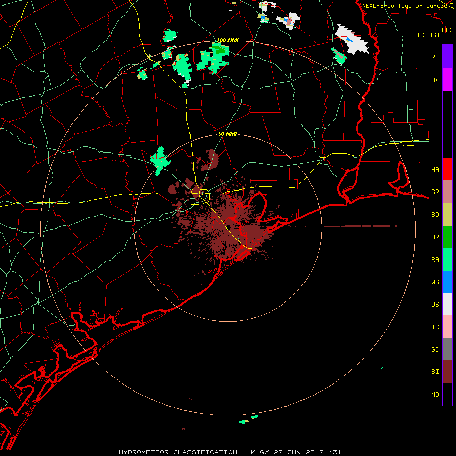
Task: Click the DS dry snow white swatch
Action: pyautogui.click(x=447, y=304)
